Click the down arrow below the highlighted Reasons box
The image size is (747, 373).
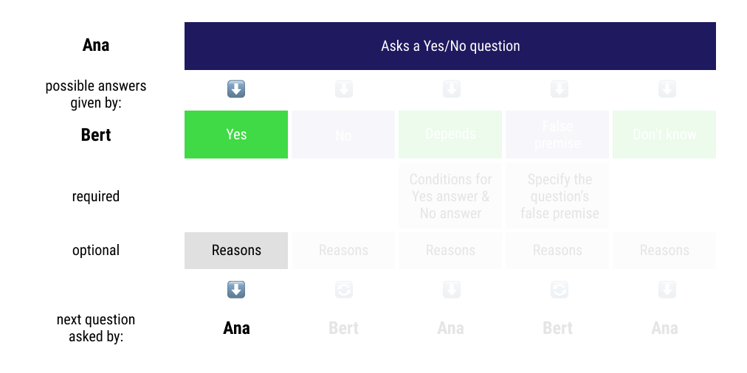coord(236,290)
